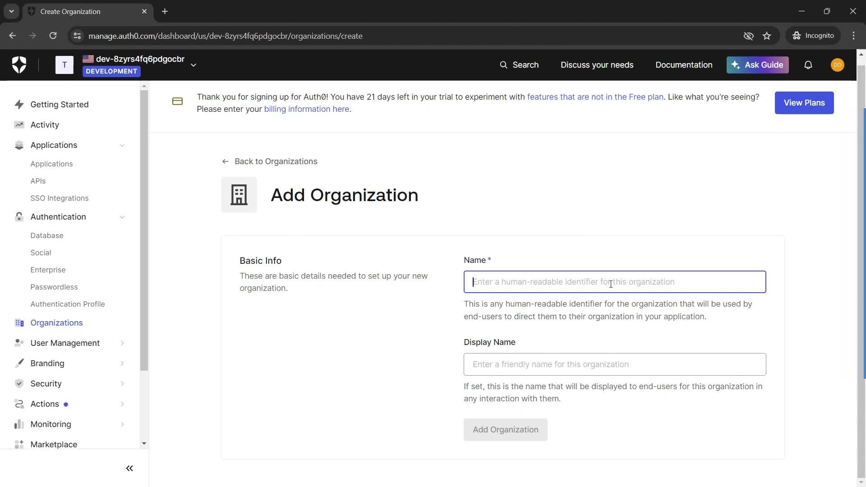
Task: Open the browser three-dot menu
Action: coord(853,36)
